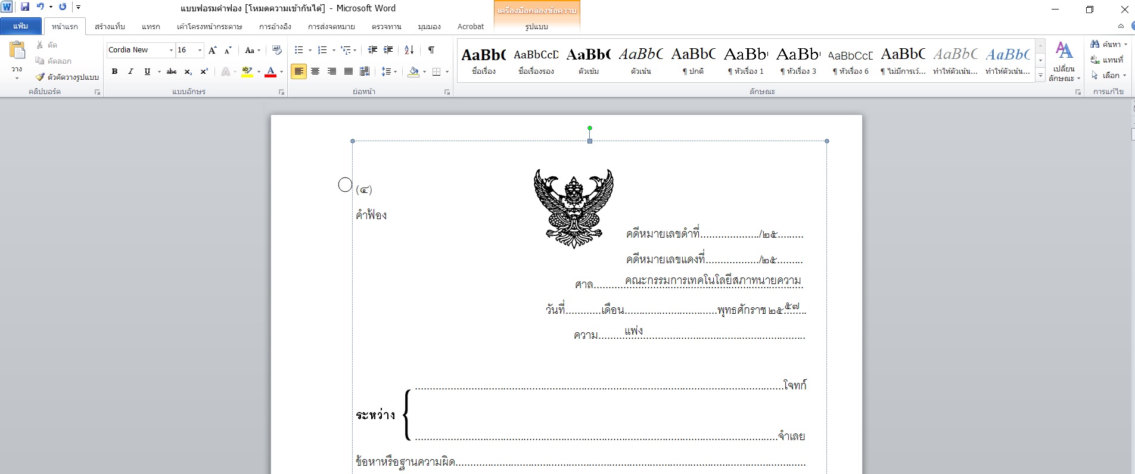Image resolution: width=1135 pixels, height=474 pixels.
Task: Apply the Normal (ปกติ) style
Action: 694,60
